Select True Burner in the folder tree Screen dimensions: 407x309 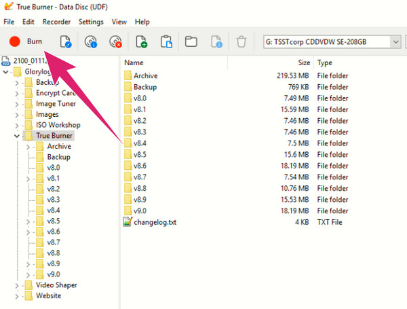coord(54,136)
